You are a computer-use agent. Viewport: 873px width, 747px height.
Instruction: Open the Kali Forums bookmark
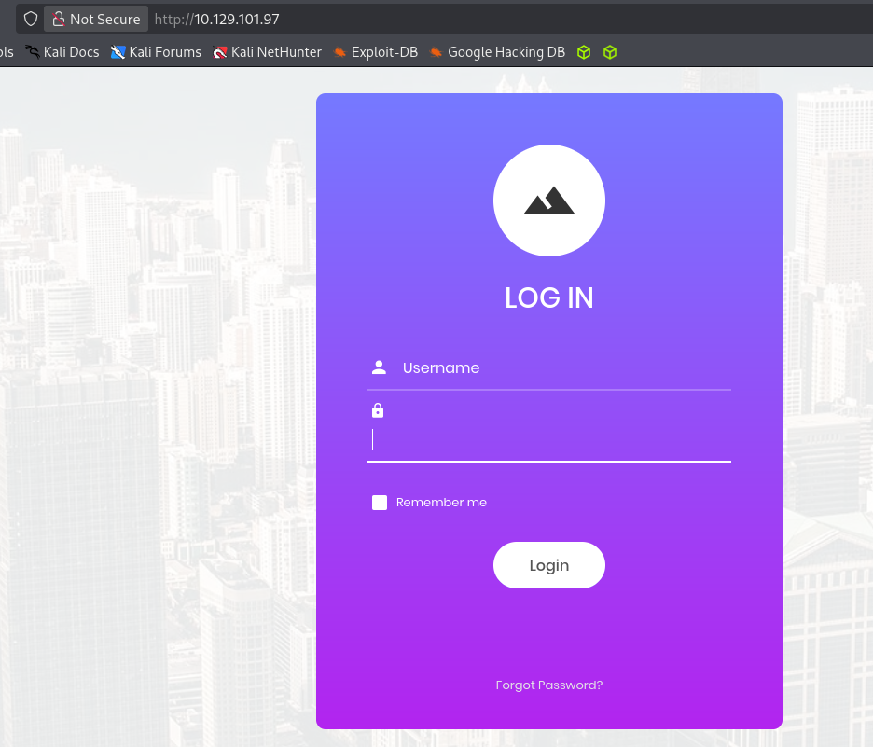point(156,52)
